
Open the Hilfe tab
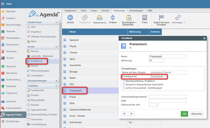pyautogui.click(x=150, y=10)
